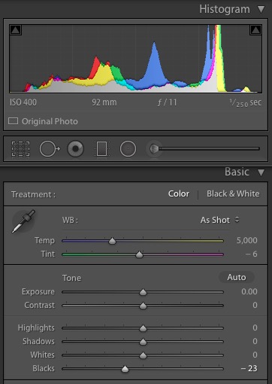
Task: Click the Highlights slider handle
Action: tap(143, 328)
